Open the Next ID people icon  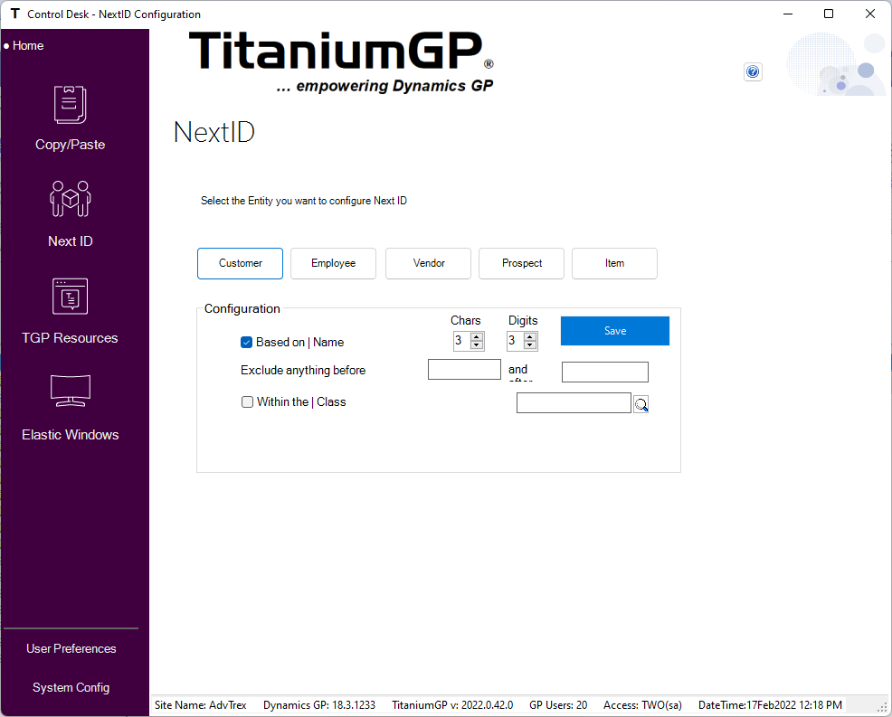pos(70,198)
